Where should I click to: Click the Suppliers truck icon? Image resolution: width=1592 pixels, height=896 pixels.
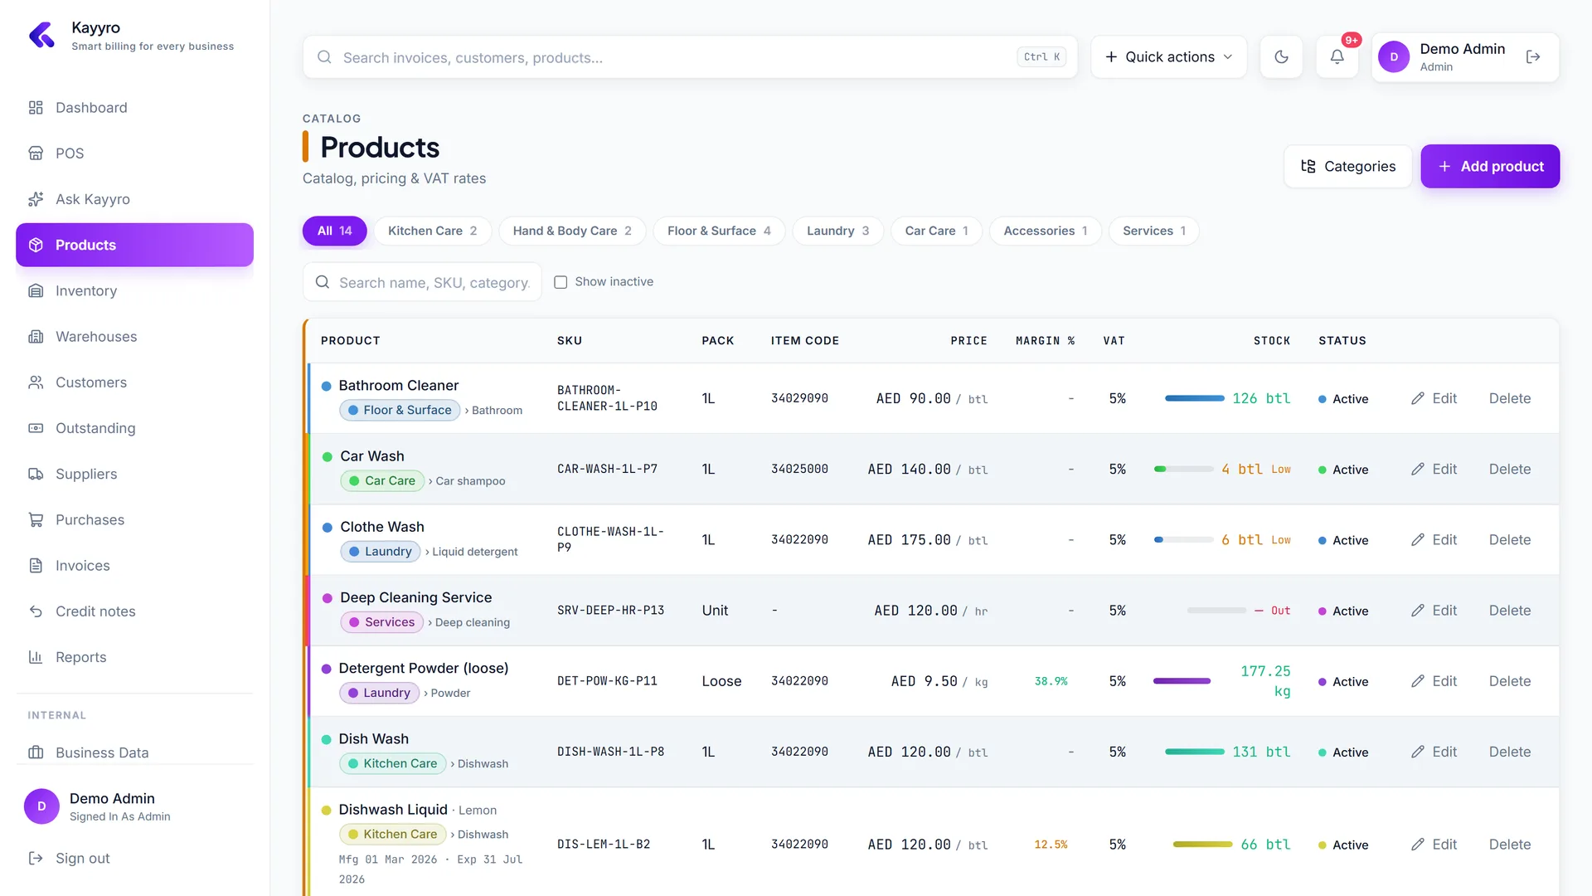(x=36, y=475)
